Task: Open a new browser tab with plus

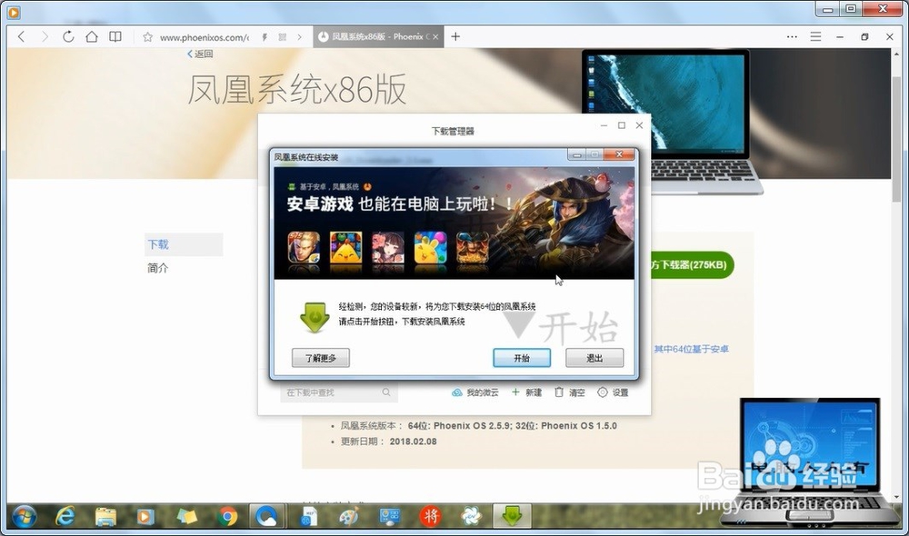Action: (x=455, y=36)
